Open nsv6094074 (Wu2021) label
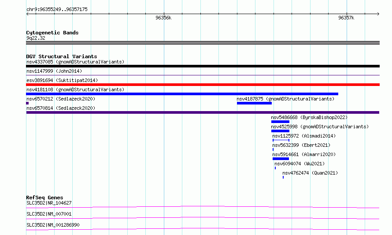Viewport: 392px width, 235px height. coord(300,164)
